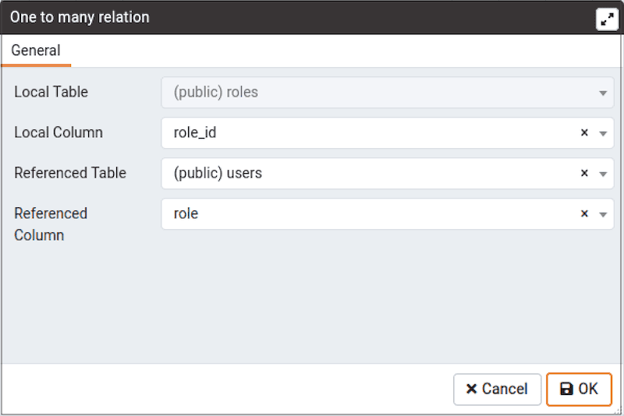This screenshot has height=416, width=624.
Task: Expand the Local Column dropdown arrow
Action: 603,133
